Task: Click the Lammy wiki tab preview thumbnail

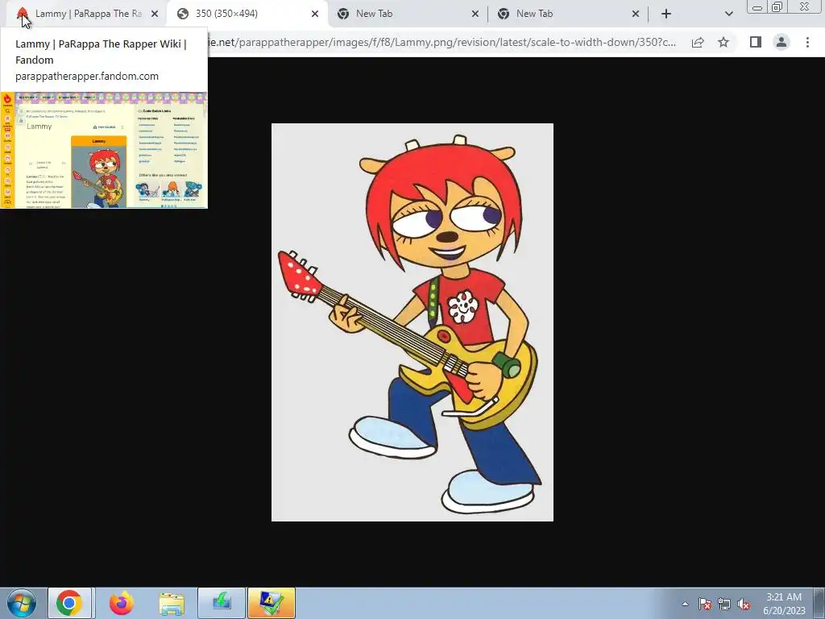Action: tap(104, 150)
